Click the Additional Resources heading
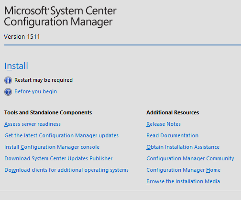The image size is (241, 200). pos(173,112)
